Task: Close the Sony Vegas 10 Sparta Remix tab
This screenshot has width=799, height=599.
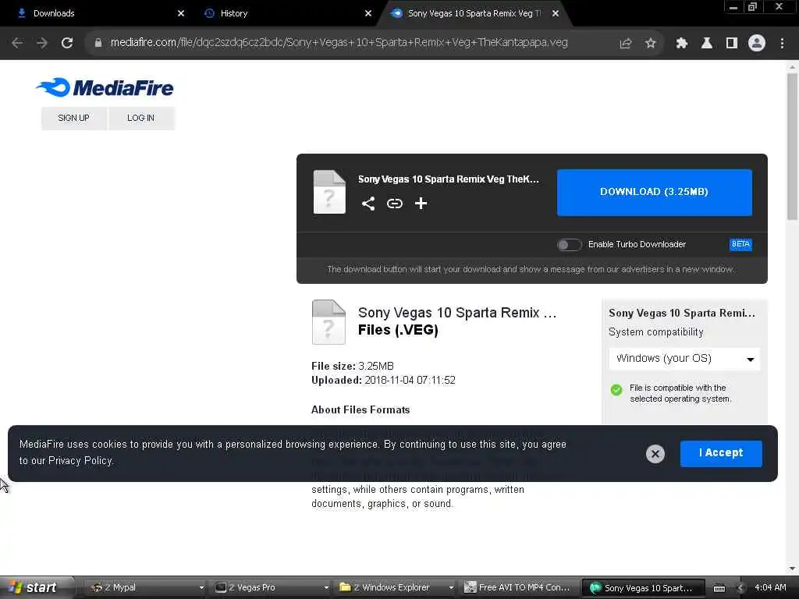Action: point(556,13)
